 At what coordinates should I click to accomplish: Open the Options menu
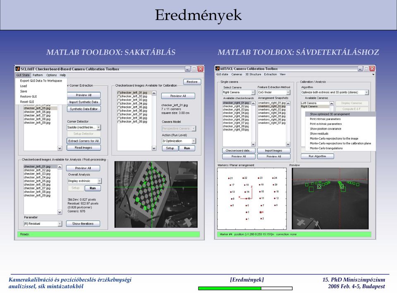pyautogui.click(x=51, y=75)
